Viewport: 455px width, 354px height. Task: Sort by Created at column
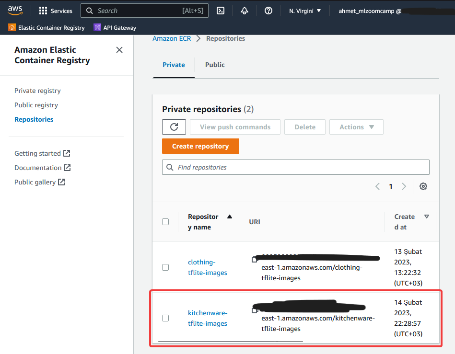pyautogui.click(x=411, y=222)
